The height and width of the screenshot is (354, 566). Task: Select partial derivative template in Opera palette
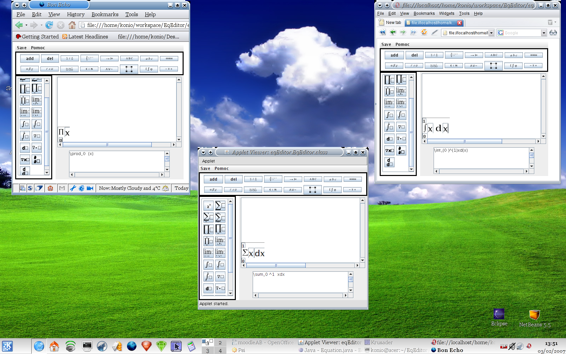[401, 150]
